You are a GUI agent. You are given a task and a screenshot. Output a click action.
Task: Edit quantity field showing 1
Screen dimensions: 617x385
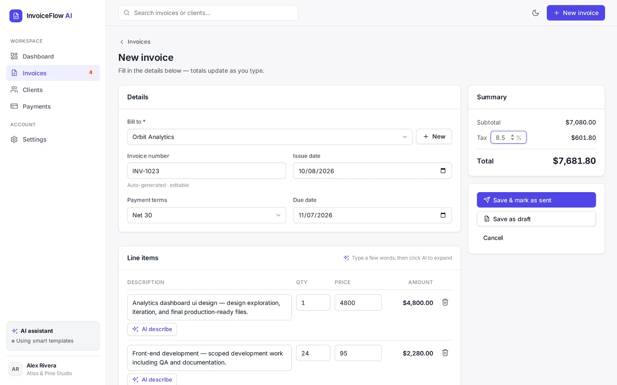click(x=313, y=303)
